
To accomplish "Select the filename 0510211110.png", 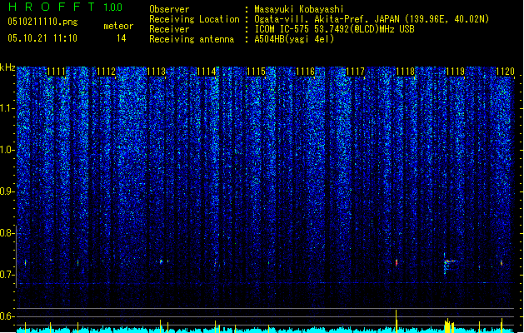I will [x=42, y=22].
